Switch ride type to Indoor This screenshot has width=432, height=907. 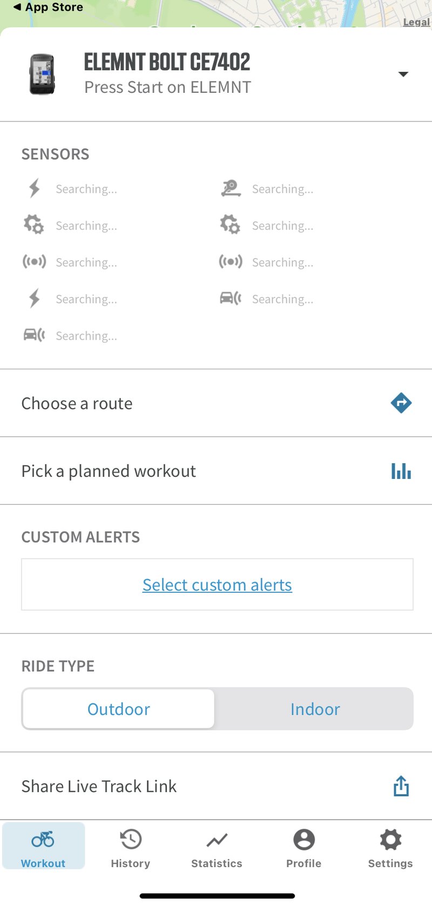tap(315, 709)
